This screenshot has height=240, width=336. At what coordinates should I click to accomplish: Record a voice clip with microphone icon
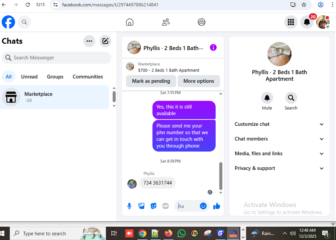pyautogui.click(x=129, y=206)
